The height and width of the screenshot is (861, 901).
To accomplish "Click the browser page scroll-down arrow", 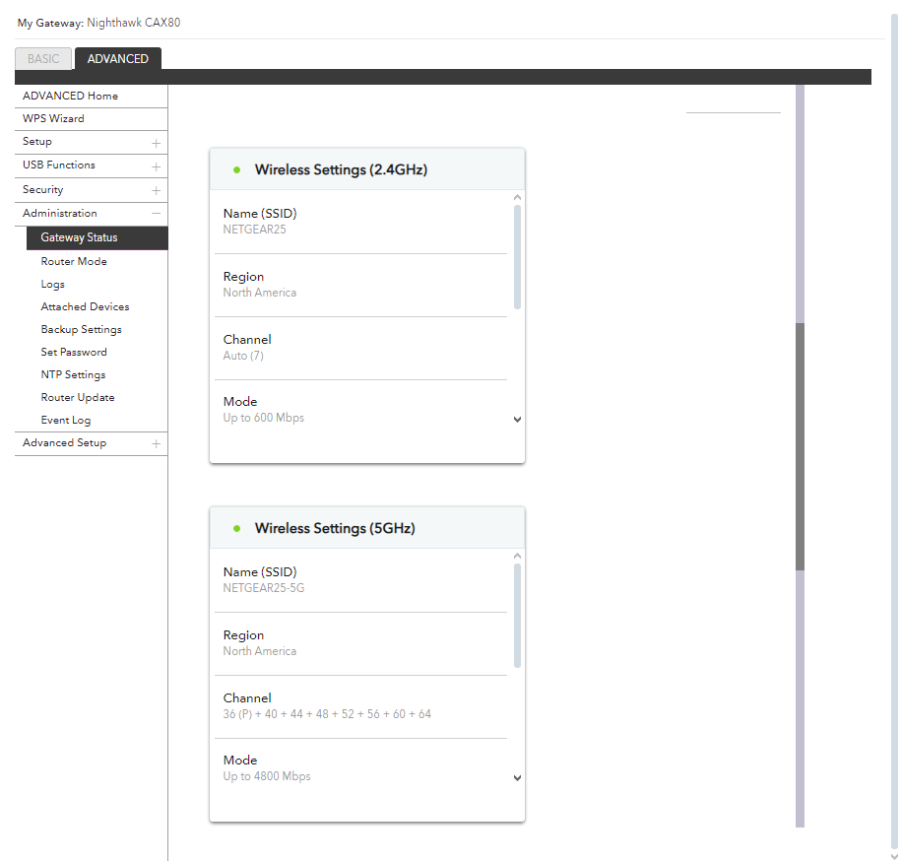I will (x=894, y=856).
